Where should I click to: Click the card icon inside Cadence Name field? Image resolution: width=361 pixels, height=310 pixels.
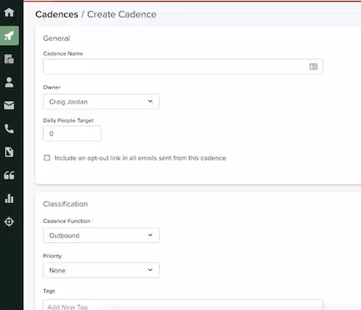coord(313,67)
